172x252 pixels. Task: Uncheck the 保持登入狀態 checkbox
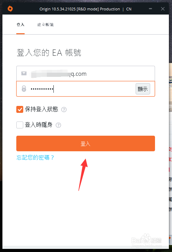tap(20, 109)
